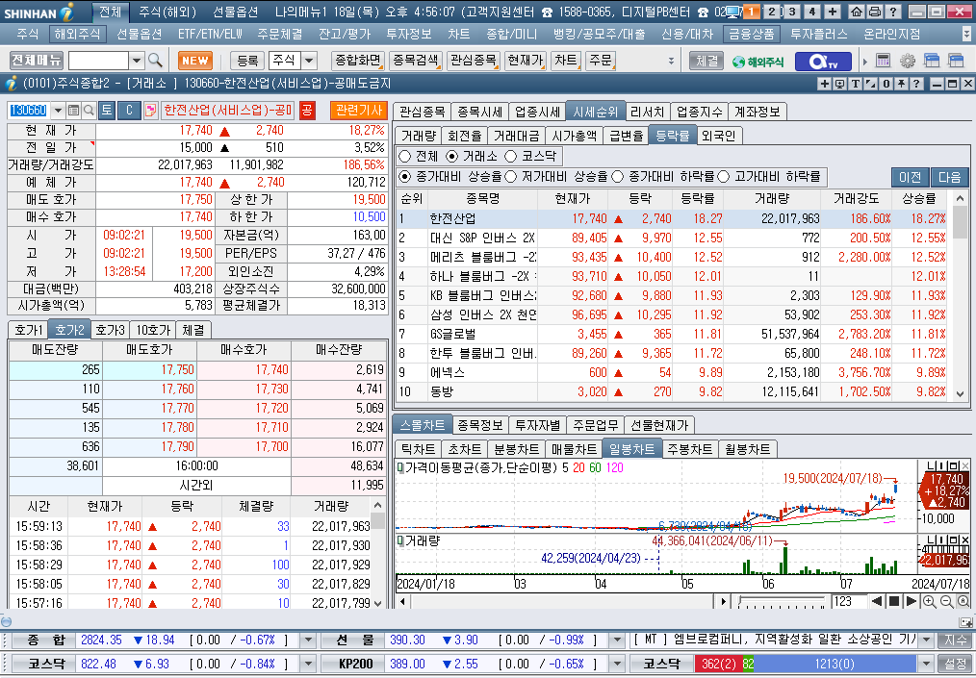
Task: Select 저가대비 상승률 radio option
Action: tap(511, 177)
